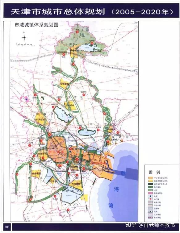Viewport: 180px width, 233px height.
Task: Click the red town marker at 林亭口
Action: (x=84, y=95)
